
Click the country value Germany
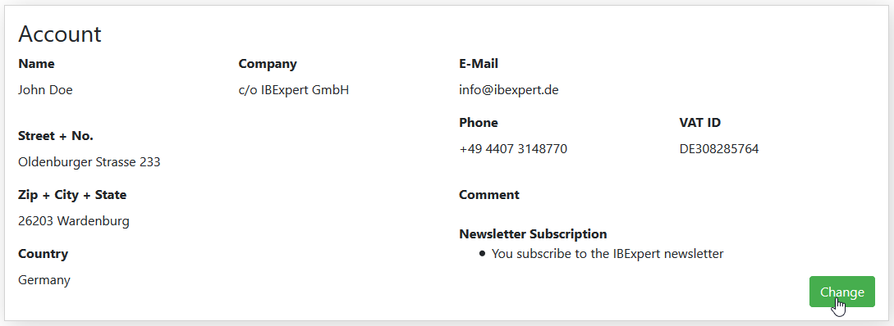click(44, 280)
